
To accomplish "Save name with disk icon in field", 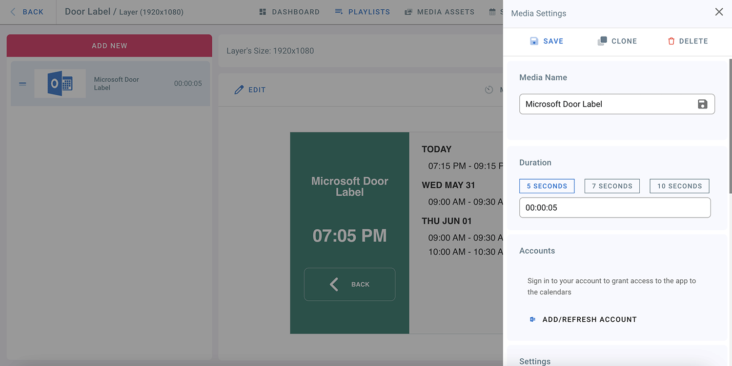I will click(702, 104).
